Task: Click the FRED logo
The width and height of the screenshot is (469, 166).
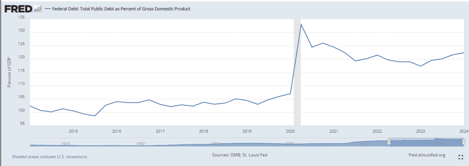Action: [23, 9]
